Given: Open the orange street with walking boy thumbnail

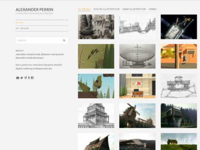Looking at the screenshot, I should pyautogui.click(x=179, y=56).
